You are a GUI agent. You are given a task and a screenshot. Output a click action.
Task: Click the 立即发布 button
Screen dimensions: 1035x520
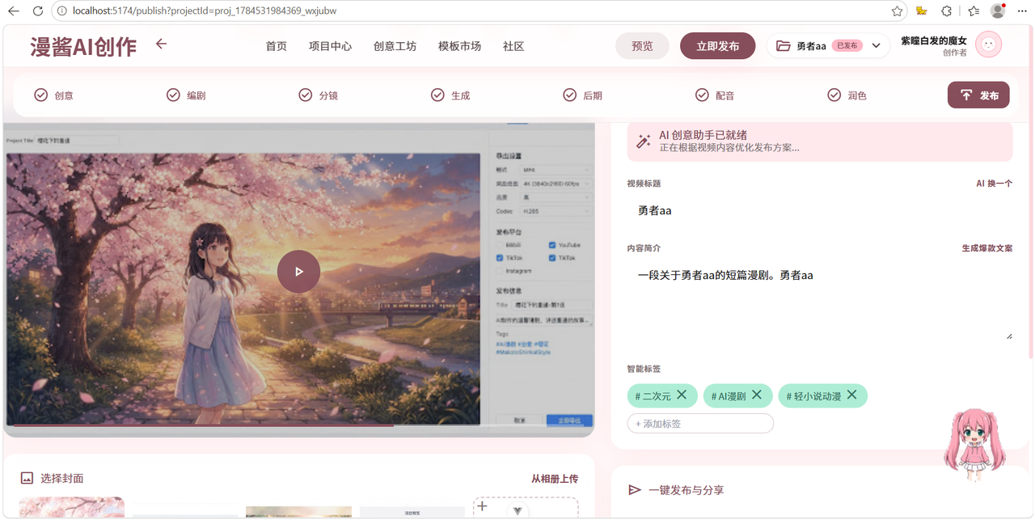pyautogui.click(x=718, y=46)
